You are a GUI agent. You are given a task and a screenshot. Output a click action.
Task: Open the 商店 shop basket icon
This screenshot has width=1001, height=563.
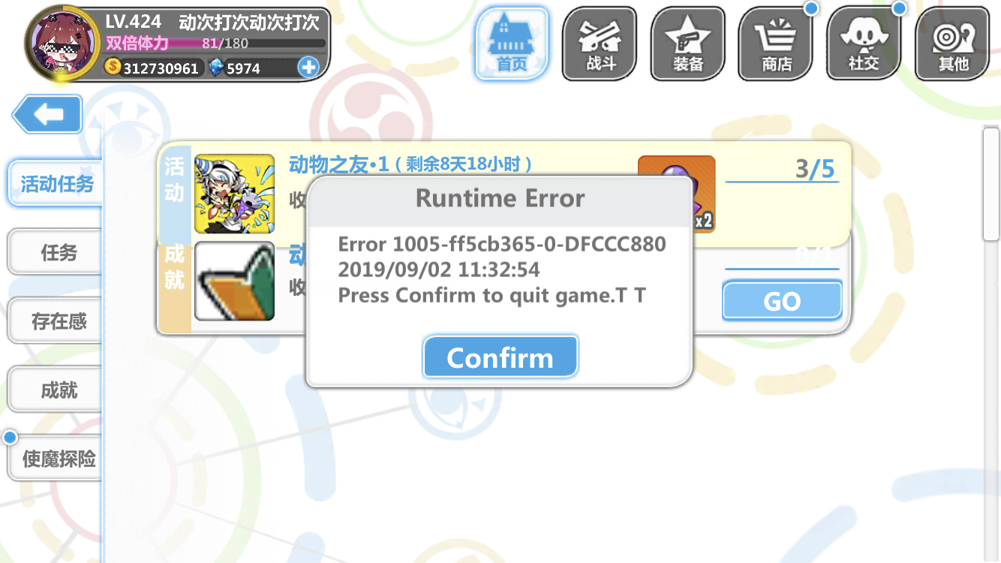[776, 44]
